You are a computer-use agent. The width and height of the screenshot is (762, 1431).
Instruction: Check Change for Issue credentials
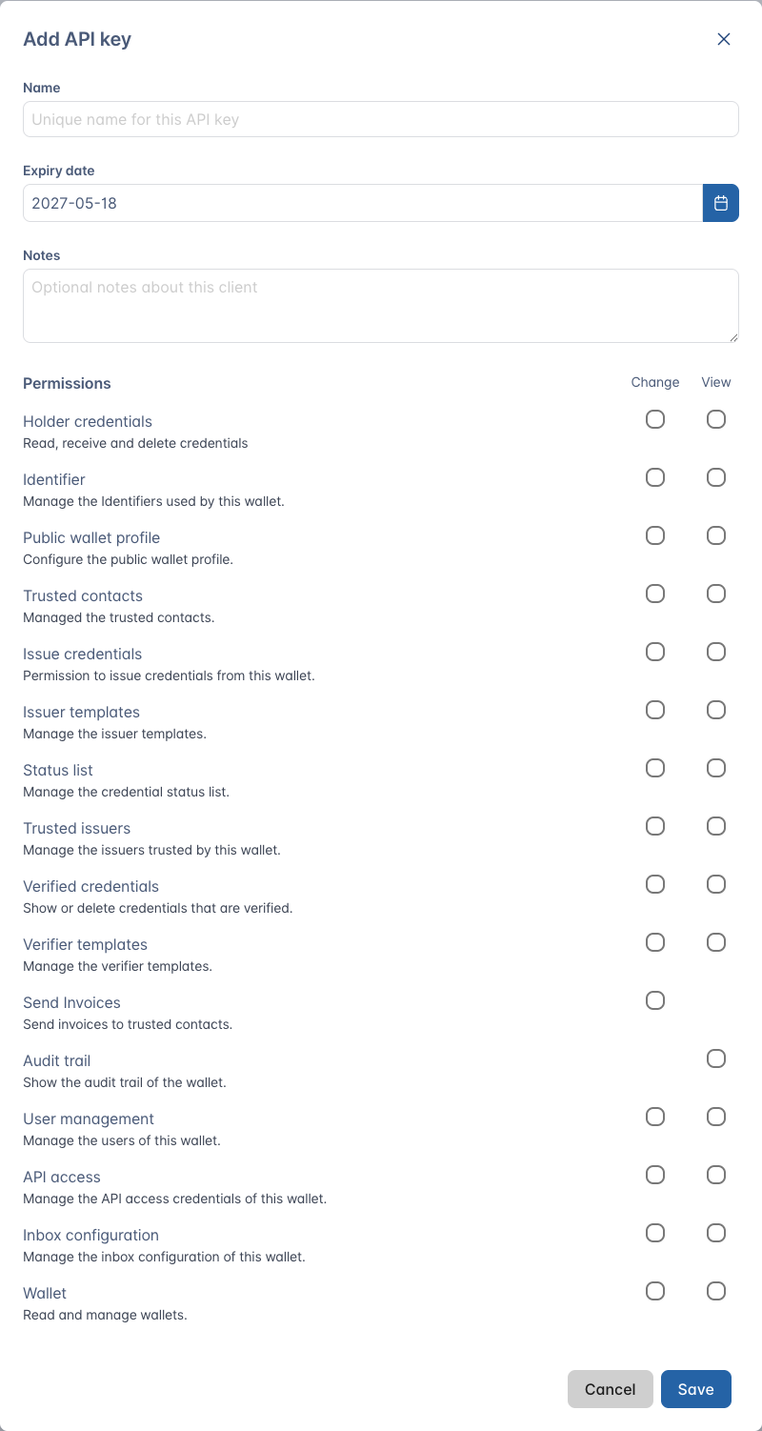(x=655, y=652)
